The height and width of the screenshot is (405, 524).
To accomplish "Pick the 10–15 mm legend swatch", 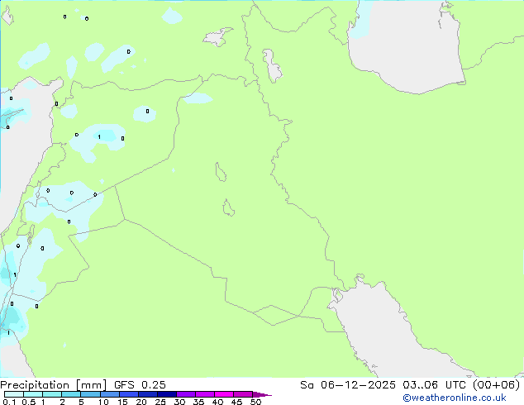I will pos(110,394).
